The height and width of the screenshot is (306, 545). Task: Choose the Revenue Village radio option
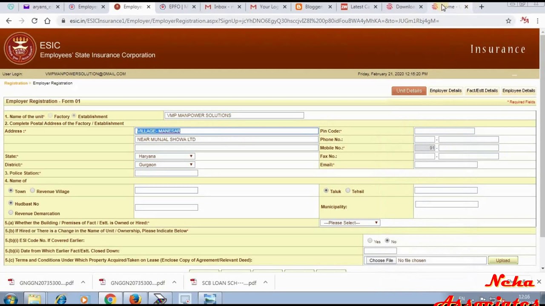tap(32, 191)
